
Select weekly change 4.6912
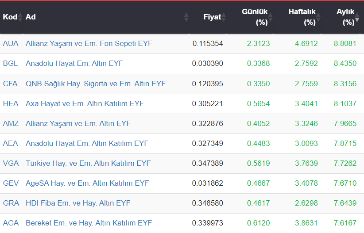point(306,44)
